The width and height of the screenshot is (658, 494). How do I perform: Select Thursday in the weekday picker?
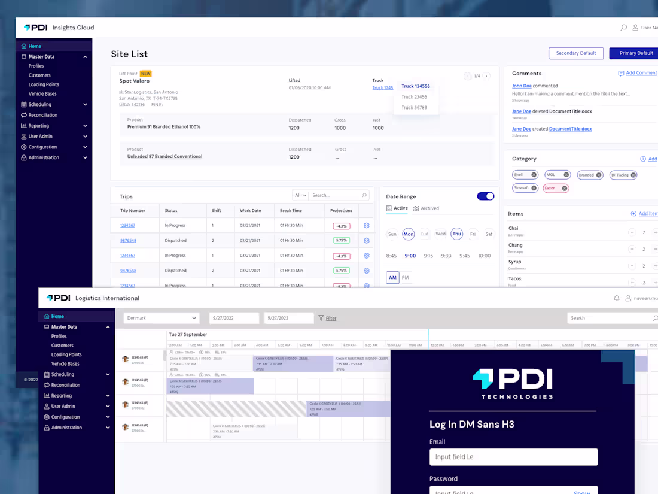point(456,234)
